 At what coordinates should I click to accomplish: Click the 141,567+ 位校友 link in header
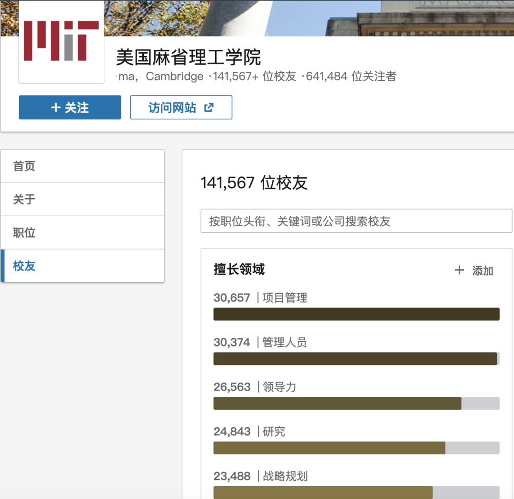pos(254,77)
